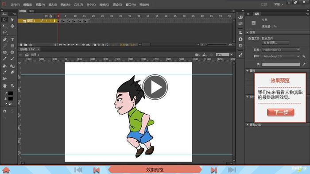The height and width of the screenshot is (174, 310).
Task: Click the edit class pencil icon
Action: 304,64
